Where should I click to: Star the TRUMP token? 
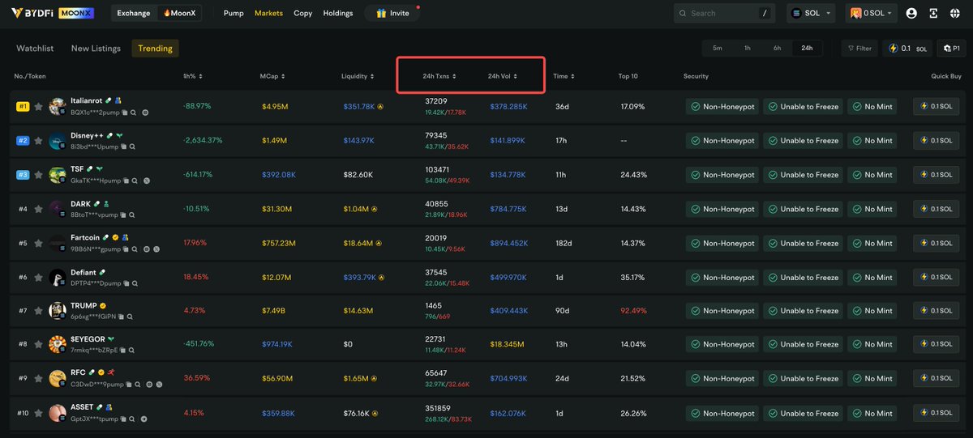(38, 311)
